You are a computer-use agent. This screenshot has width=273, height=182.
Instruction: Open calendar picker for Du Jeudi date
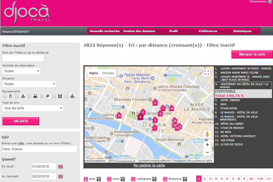point(60,167)
